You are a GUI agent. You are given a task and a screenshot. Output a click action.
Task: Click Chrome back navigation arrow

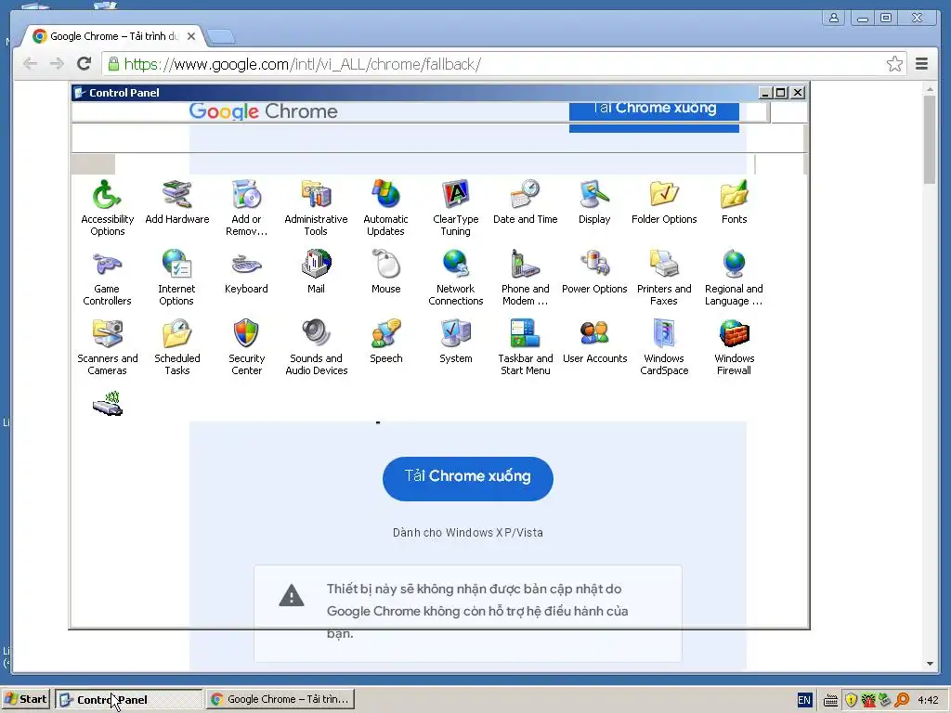30,64
